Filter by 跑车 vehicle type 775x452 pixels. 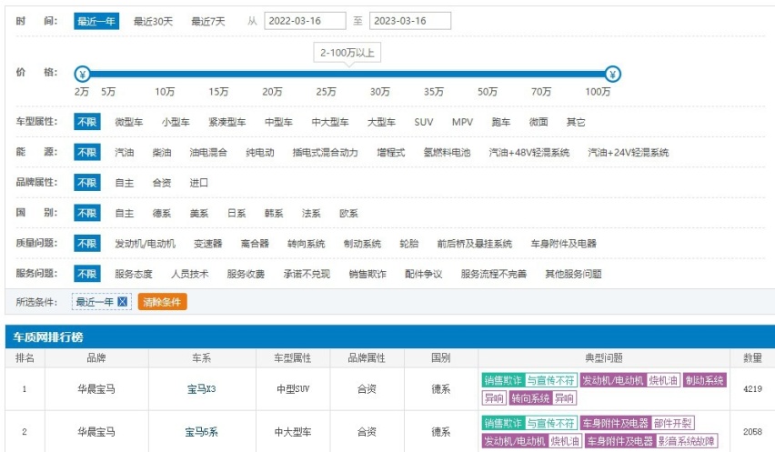(500, 122)
